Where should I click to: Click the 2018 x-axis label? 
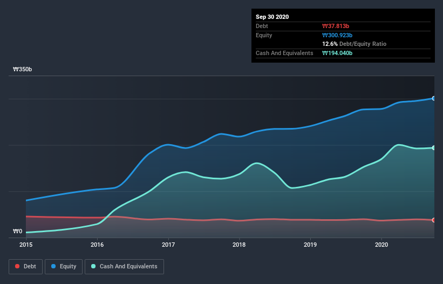click(239, 245)
